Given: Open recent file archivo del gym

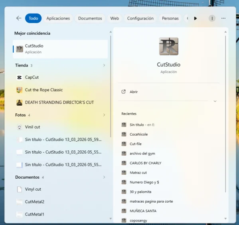Looking at the screenshot, I should 169,154.
